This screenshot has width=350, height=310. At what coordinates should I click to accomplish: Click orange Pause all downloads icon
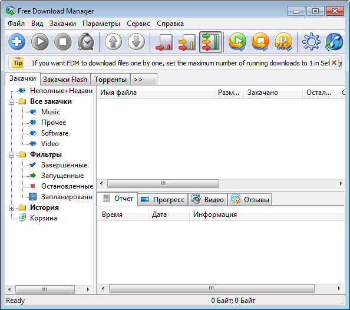pyautogui.click(x=283, y=42)
